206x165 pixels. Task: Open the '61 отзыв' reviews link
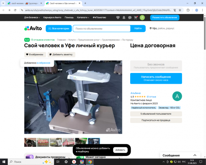tap(151, 97)
